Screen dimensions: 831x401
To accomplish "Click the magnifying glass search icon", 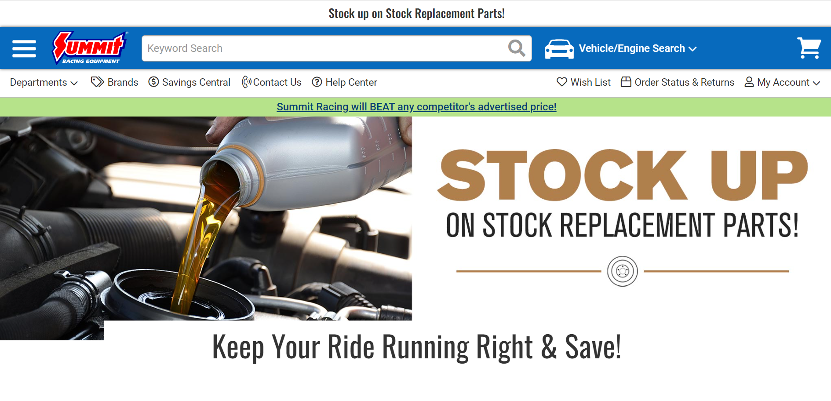I will (517, 48).
